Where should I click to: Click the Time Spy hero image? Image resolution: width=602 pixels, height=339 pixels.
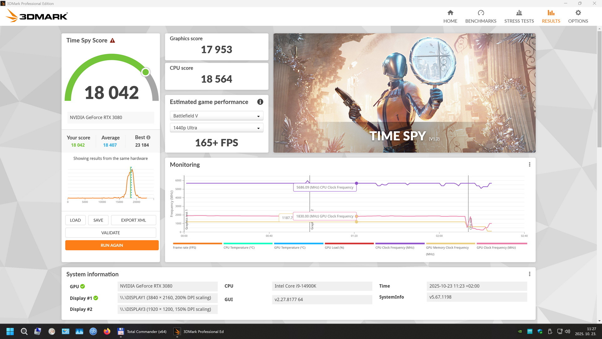pos(404,93)
